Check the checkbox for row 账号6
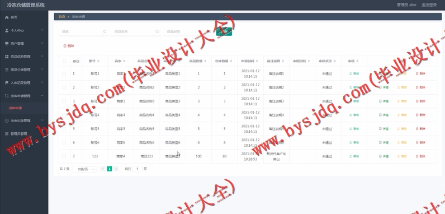Viewport: 445px width, 214px height. click(64, 142)
